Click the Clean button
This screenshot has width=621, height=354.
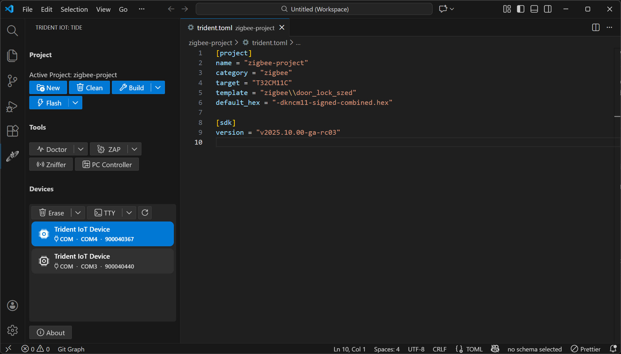point(89,87)
